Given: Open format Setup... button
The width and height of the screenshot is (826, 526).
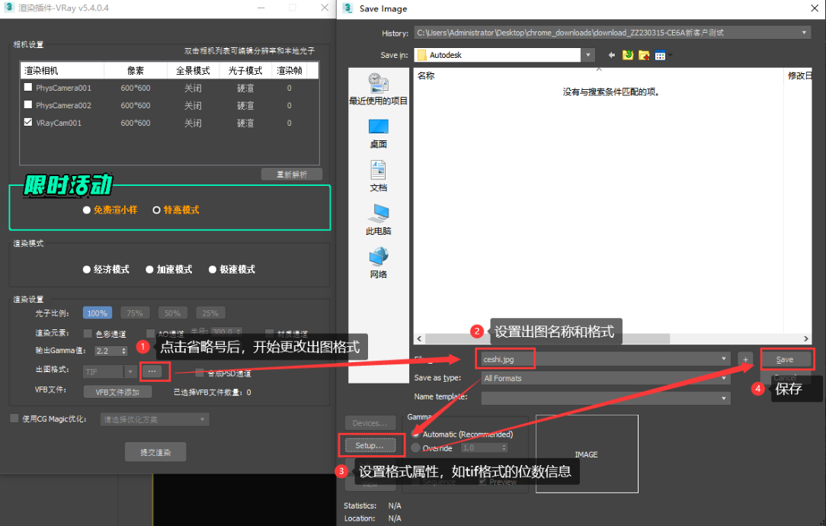Looking at the screenshot, I should (370, 445).
